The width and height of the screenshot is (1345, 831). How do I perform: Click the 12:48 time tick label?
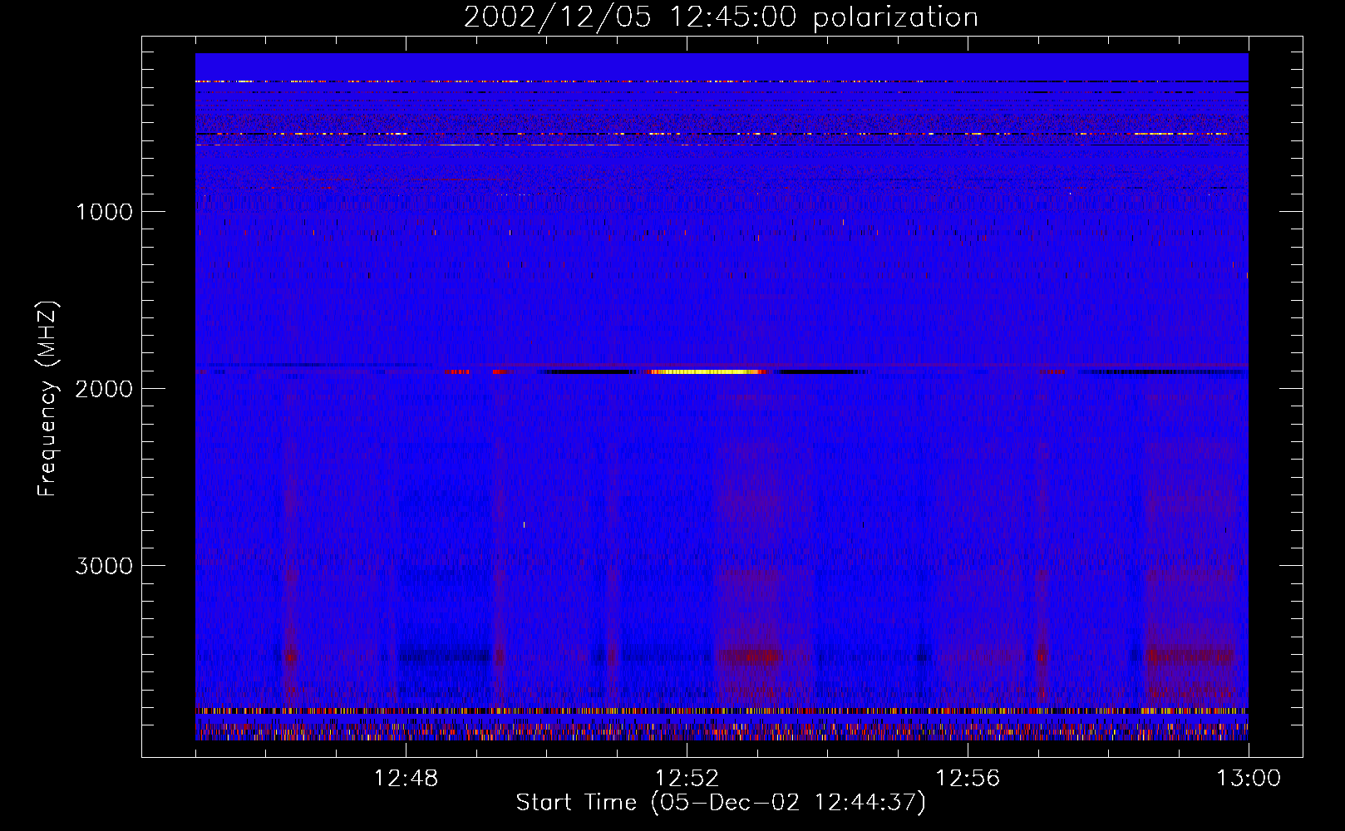click(x=406, y=779)
